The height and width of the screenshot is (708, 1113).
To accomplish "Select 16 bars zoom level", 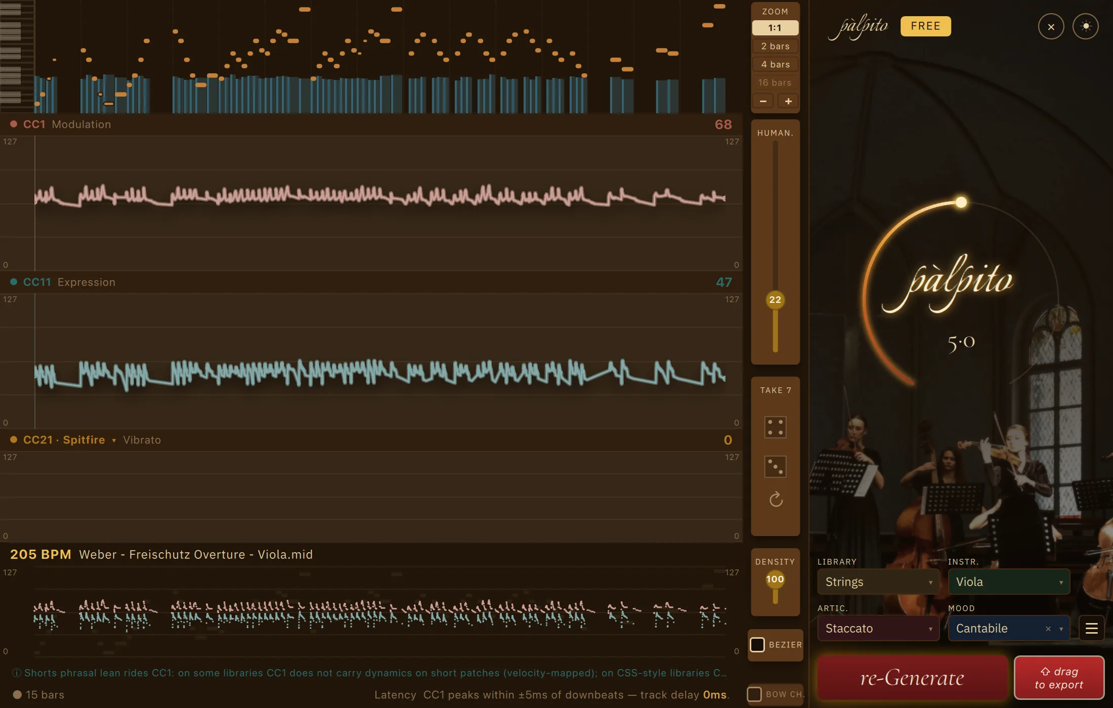I will coord(775,82).
